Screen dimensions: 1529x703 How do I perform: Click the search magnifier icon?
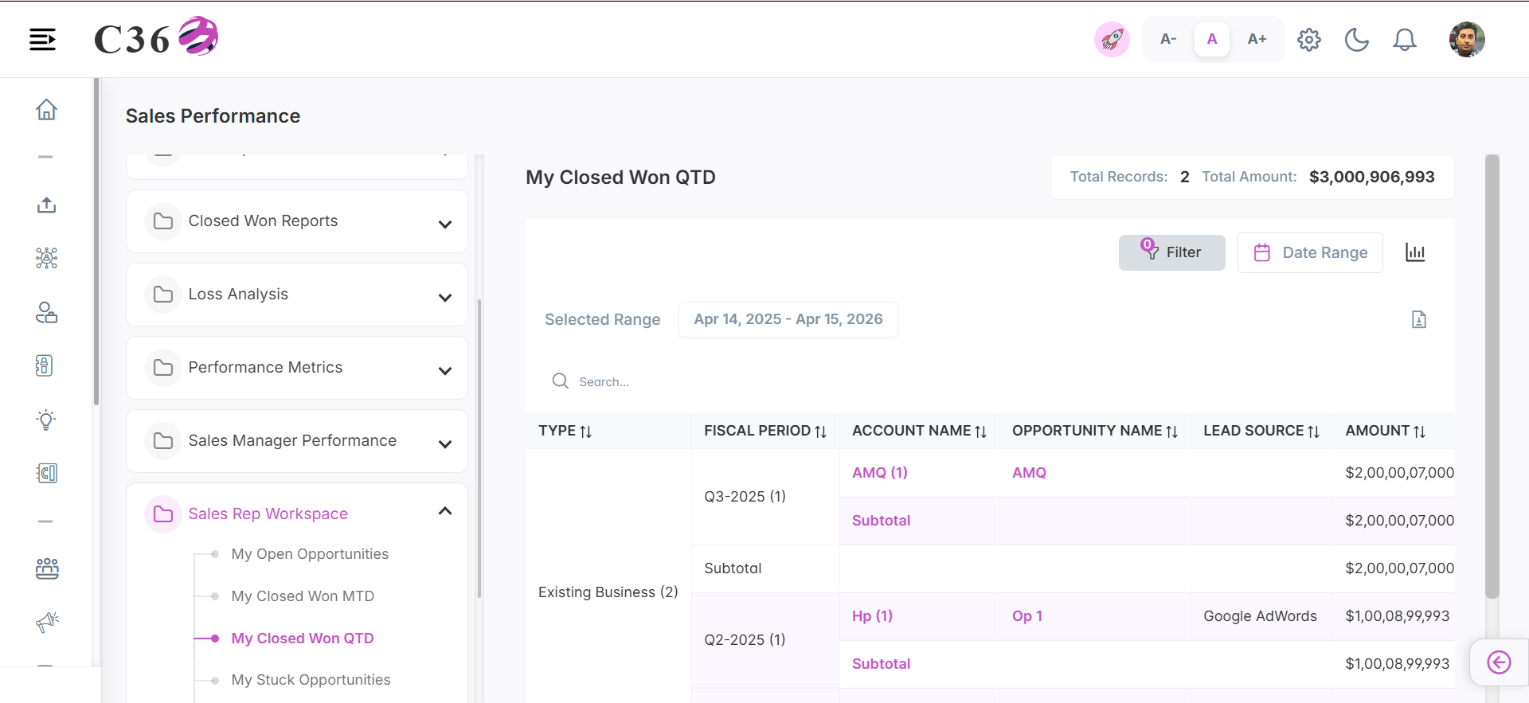pyautogui.click(x=561, y=381)
